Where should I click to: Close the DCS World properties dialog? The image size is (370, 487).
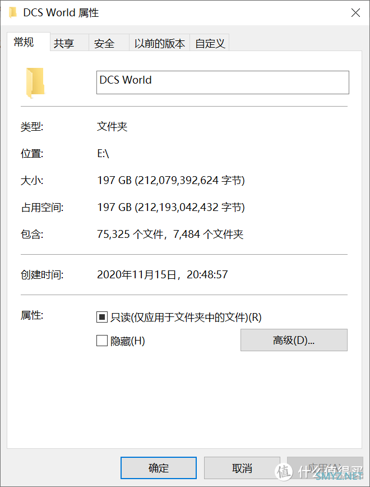click(x=355, y=13)
